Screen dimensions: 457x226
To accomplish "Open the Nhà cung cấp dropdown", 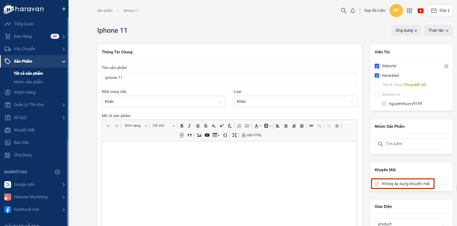I will pyautogui.click(x=163, y=101).
